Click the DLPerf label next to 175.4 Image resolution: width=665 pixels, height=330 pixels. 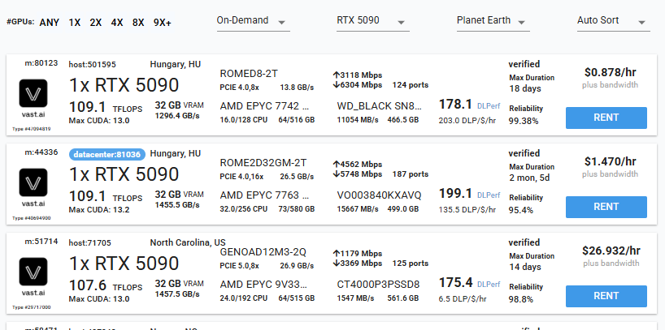click(489, 285)
